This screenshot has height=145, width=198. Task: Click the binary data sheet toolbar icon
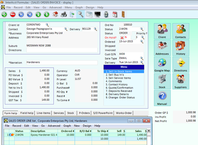point(89,14)
